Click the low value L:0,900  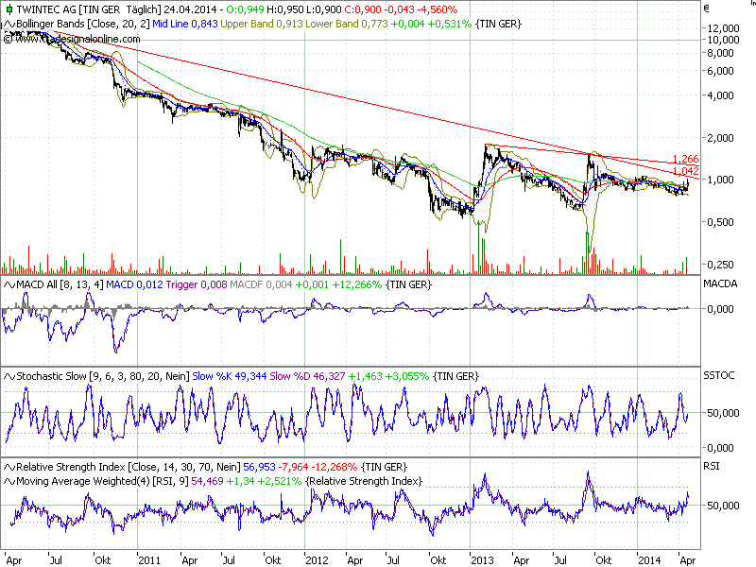[323, 9]
